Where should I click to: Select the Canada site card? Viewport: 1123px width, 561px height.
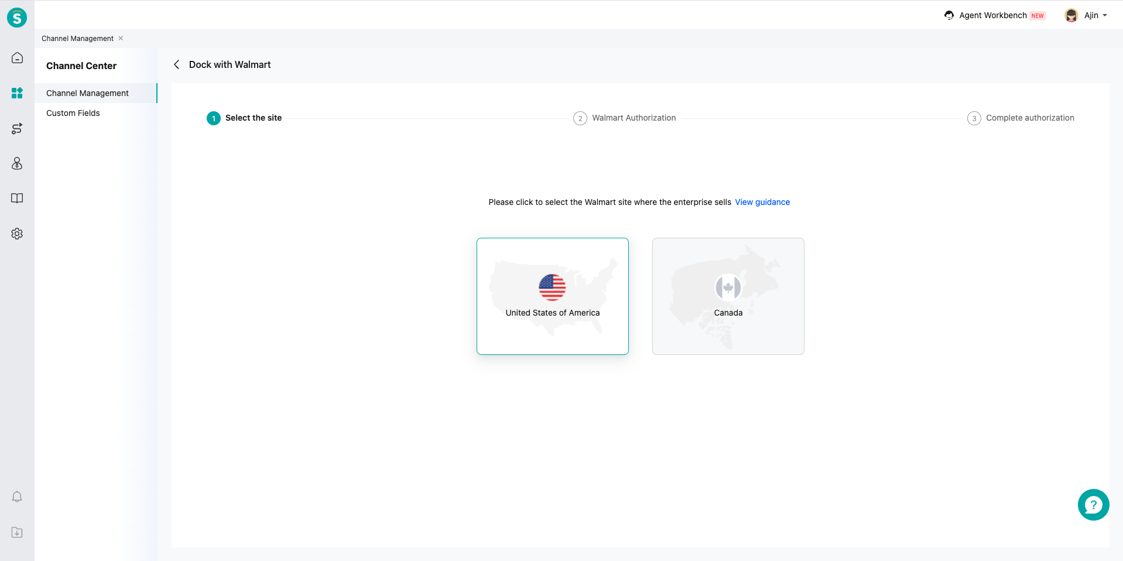[x=728, y=296]
